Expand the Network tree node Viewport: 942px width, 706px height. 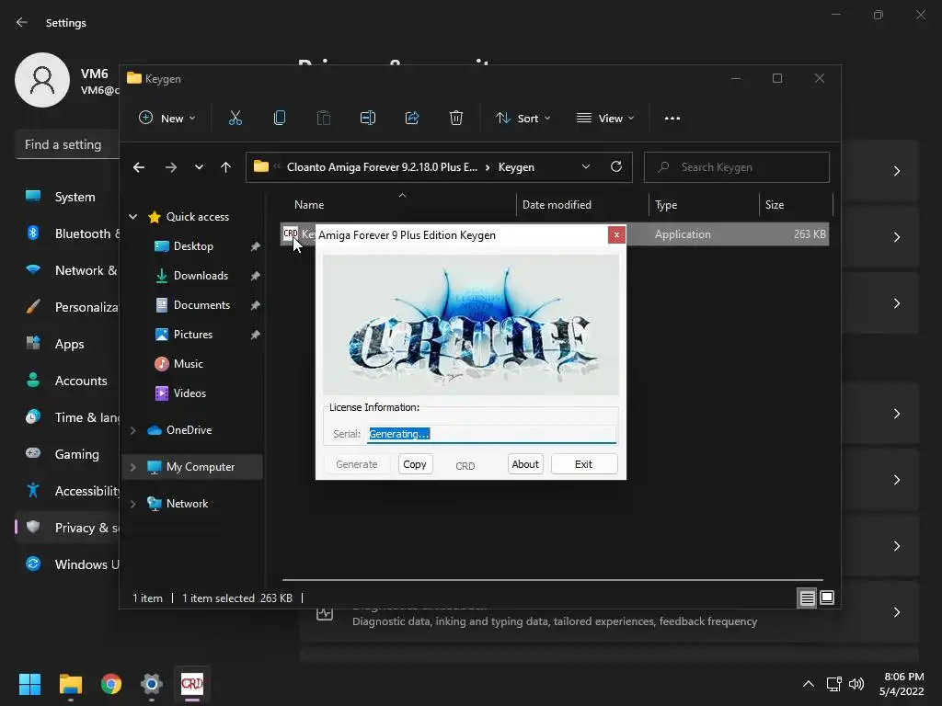(132, 504)
